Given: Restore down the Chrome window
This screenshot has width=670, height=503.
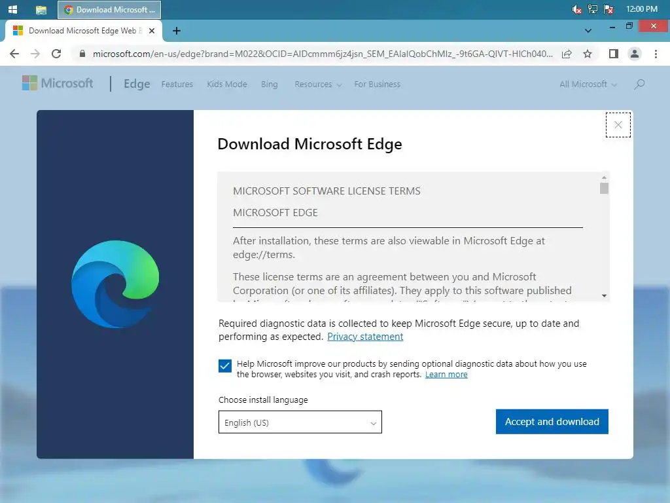Looking at the screenshot, I should pyautogui.click(x=629, y=26).
